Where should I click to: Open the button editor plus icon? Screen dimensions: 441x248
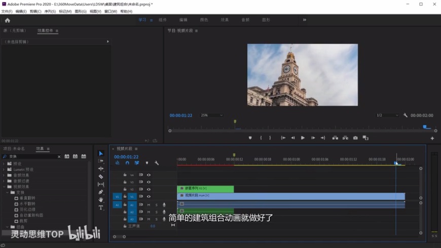[432, 138]
